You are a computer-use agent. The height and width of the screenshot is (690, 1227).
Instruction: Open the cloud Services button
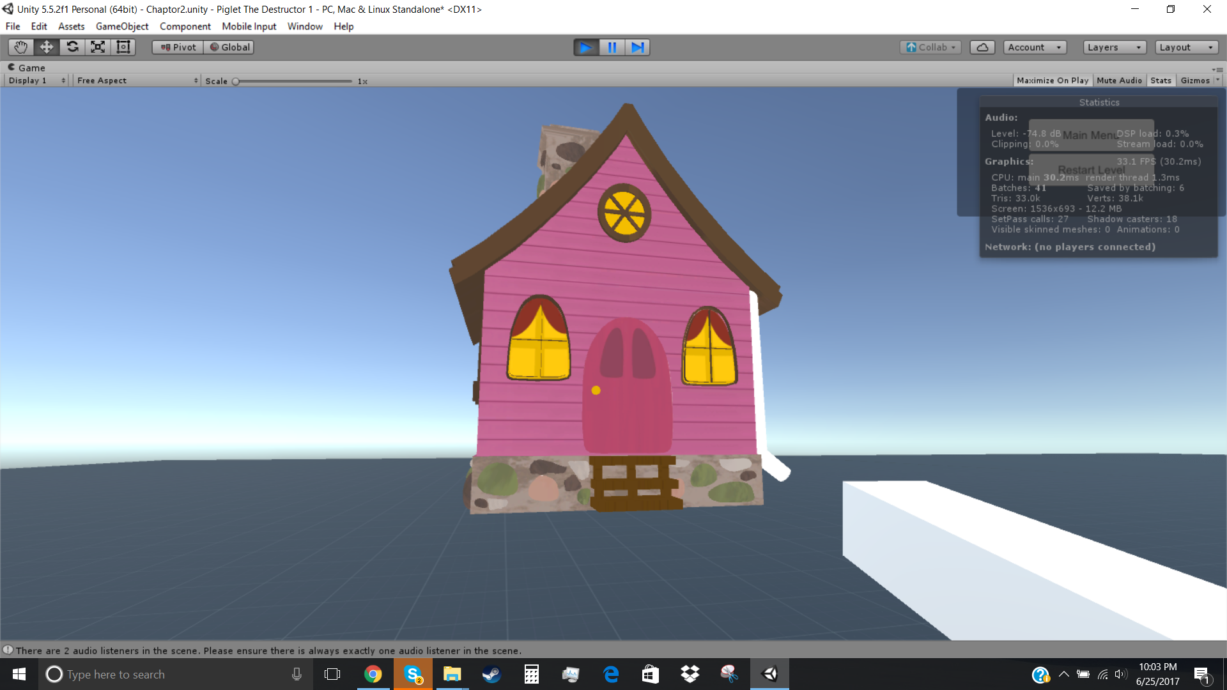(x=982, y=47)
